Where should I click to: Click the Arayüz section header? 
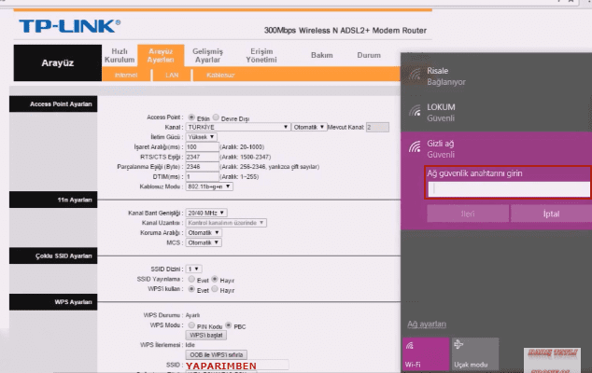(58, 63)
